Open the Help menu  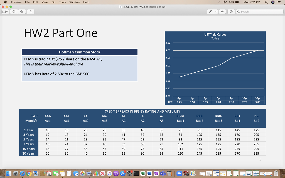point(86,2)
